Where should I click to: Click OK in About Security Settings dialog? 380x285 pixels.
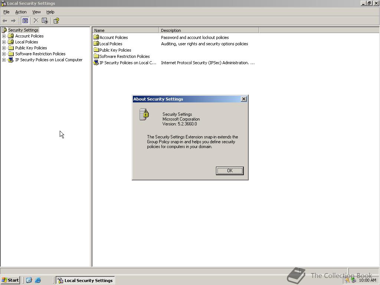pos(230,171)
